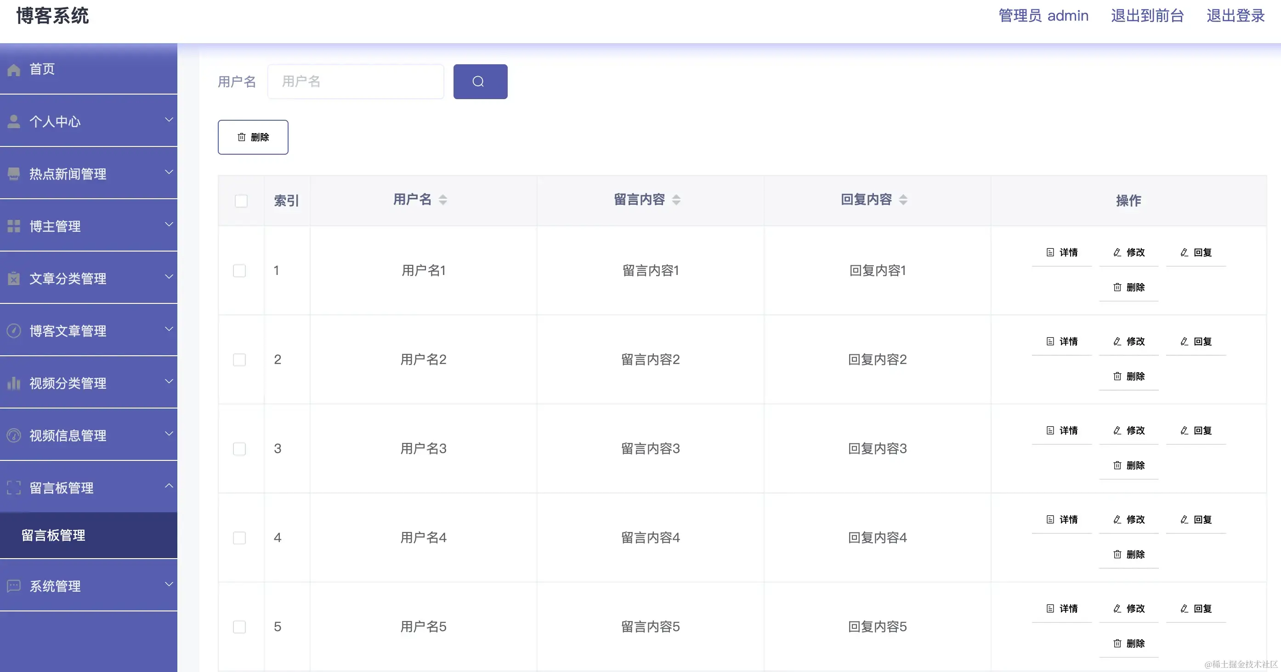Click 删除 in row 用户名4

1129,554
